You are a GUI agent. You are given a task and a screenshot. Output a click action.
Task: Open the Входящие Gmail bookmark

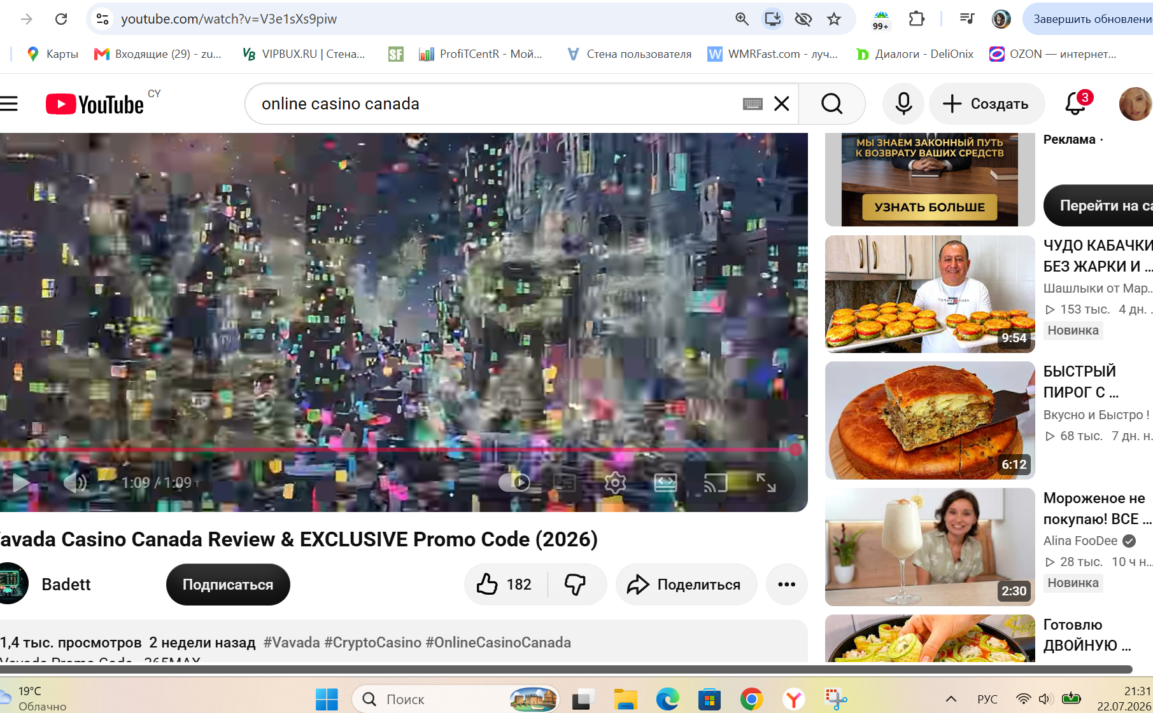pyautogui.click(x=158, y=54)
